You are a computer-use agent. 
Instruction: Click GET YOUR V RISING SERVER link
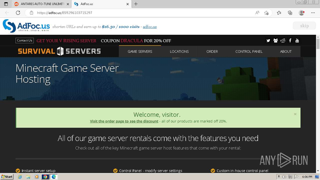[x=66, y=41]
